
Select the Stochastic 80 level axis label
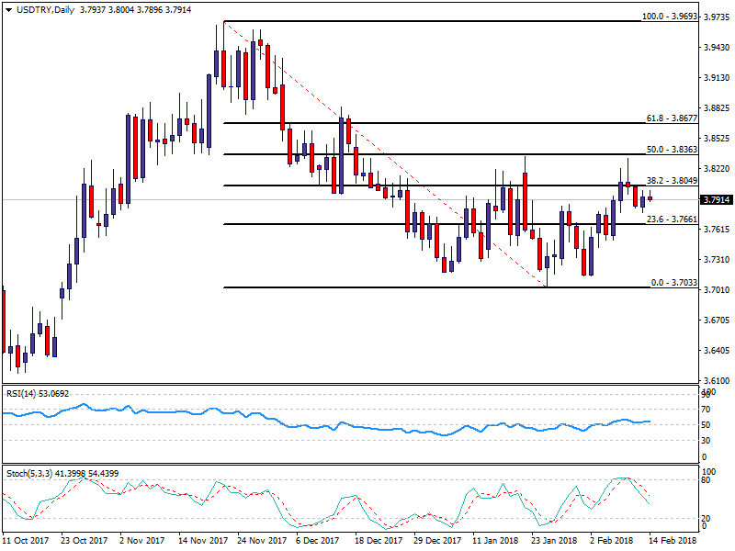[x=706, y=480]
